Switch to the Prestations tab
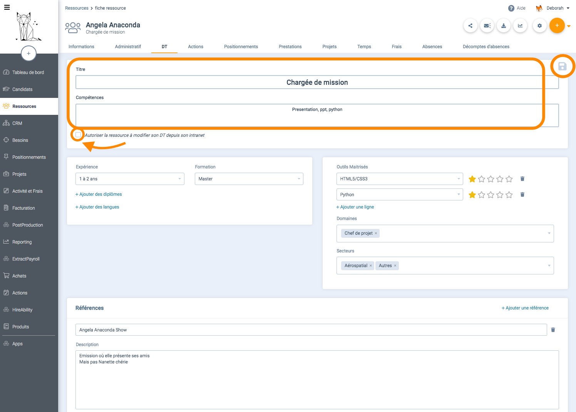Image resolution: width=576 pixels, height=412 pixels. pos(290,47)
